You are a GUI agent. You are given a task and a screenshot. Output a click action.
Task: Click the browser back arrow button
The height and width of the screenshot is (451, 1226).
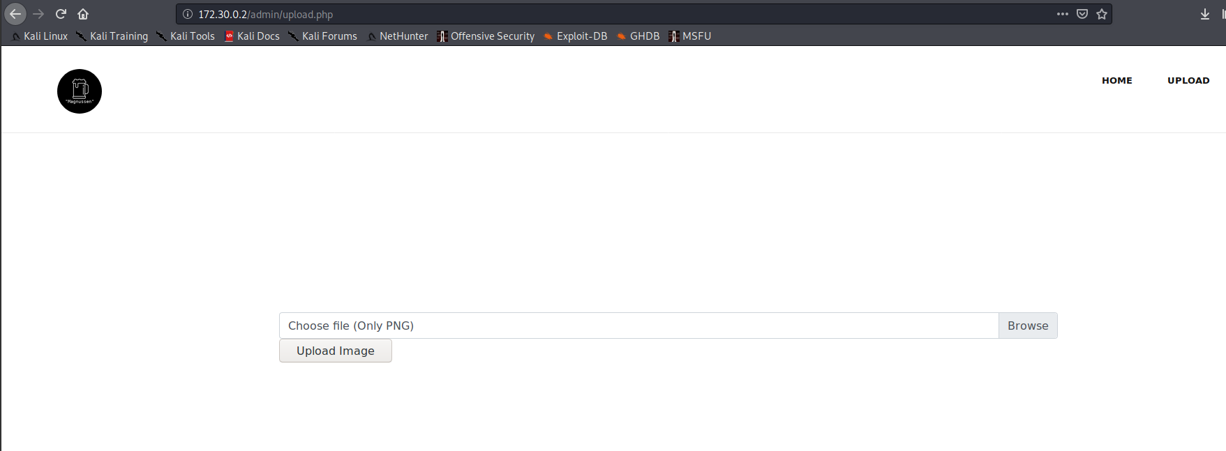[15, 14]
